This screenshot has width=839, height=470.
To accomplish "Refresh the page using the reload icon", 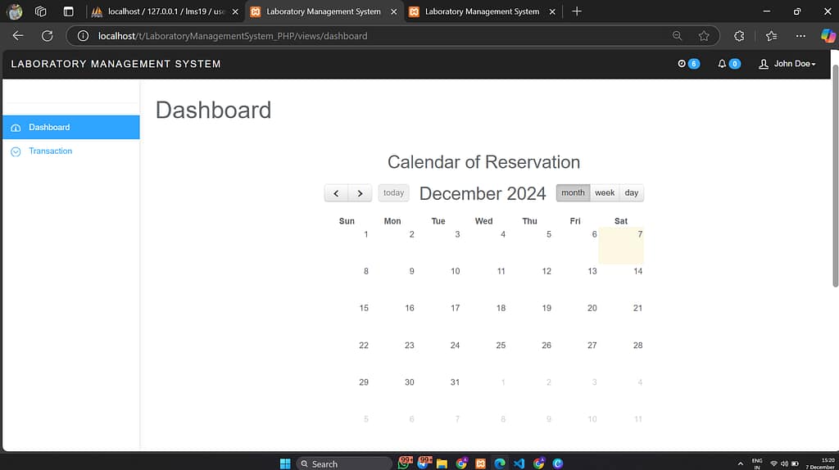I will 47,36.
